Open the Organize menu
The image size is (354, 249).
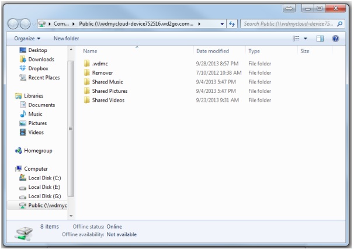click(x=27, y=39)
